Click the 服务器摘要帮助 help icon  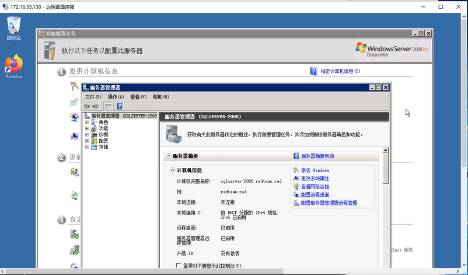[296, 156]
